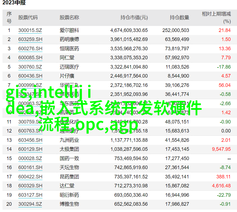Screen dimensions: 237x212
Task: Click the 600129.SH stock code
Action: click(x=30, y=149)
